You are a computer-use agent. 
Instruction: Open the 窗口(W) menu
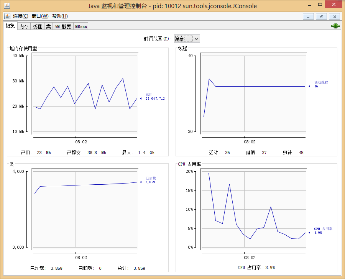tap(40, 16)
